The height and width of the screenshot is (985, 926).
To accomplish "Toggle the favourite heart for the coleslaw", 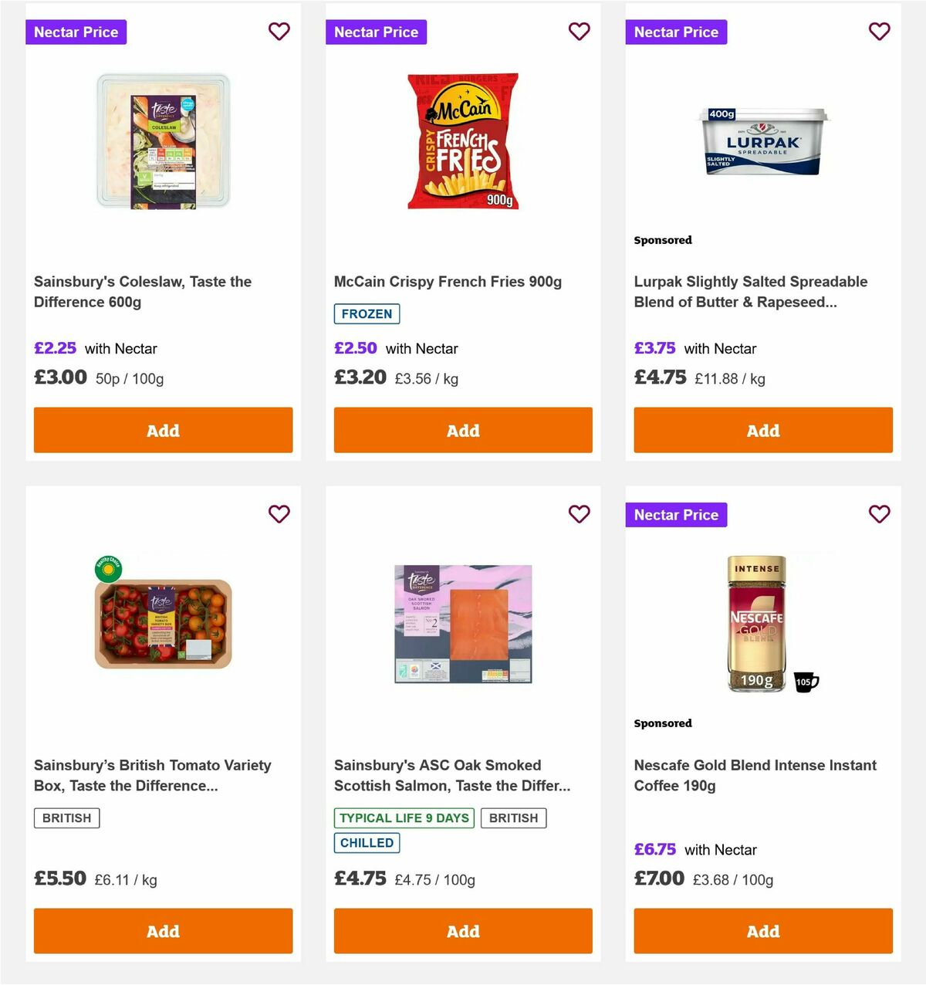I will point(279,32).
